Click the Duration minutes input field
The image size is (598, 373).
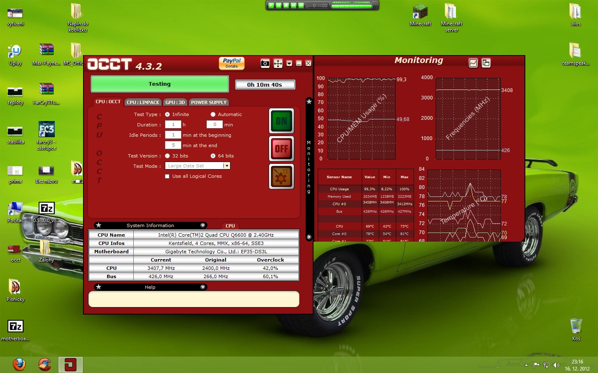coord(215,124)
